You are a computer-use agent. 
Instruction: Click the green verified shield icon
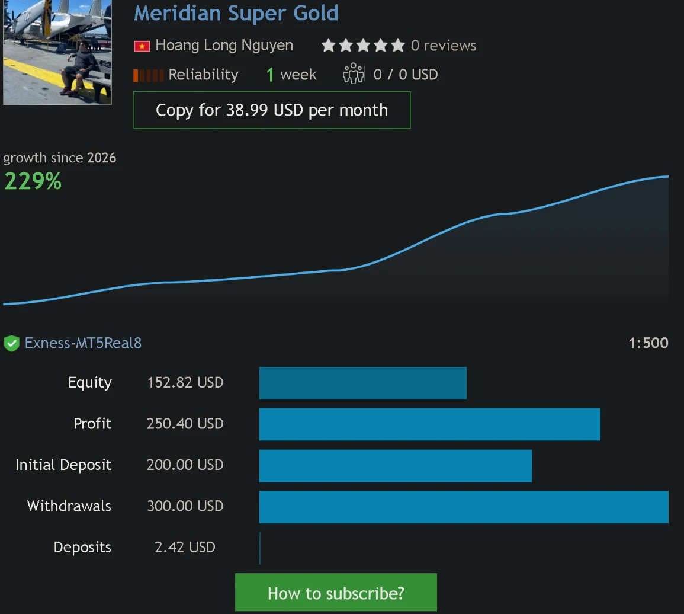(12, 344)
